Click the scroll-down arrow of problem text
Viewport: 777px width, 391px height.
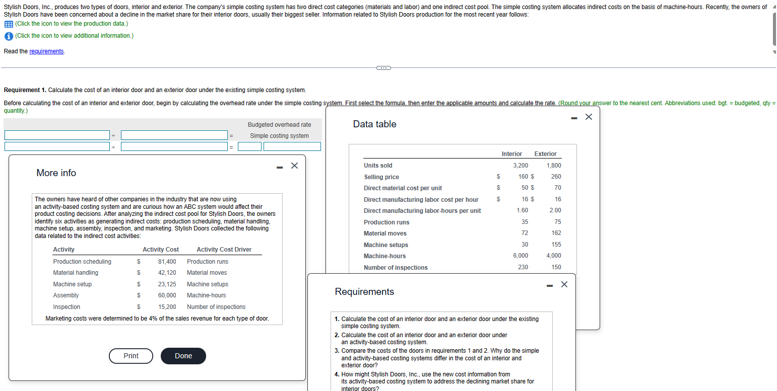point(774,52)
